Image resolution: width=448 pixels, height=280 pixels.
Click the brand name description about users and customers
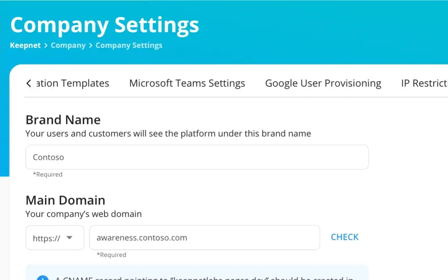[168, 133]
